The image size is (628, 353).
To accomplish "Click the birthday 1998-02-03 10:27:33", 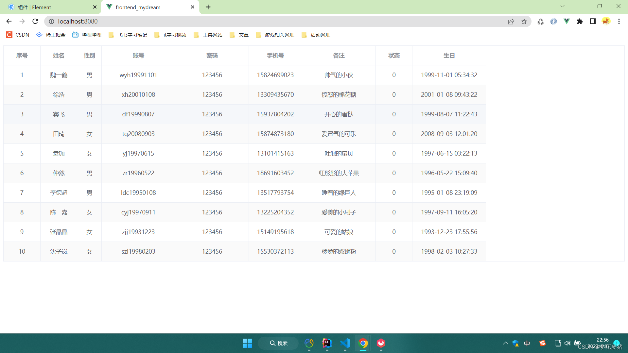I will 449,252.
